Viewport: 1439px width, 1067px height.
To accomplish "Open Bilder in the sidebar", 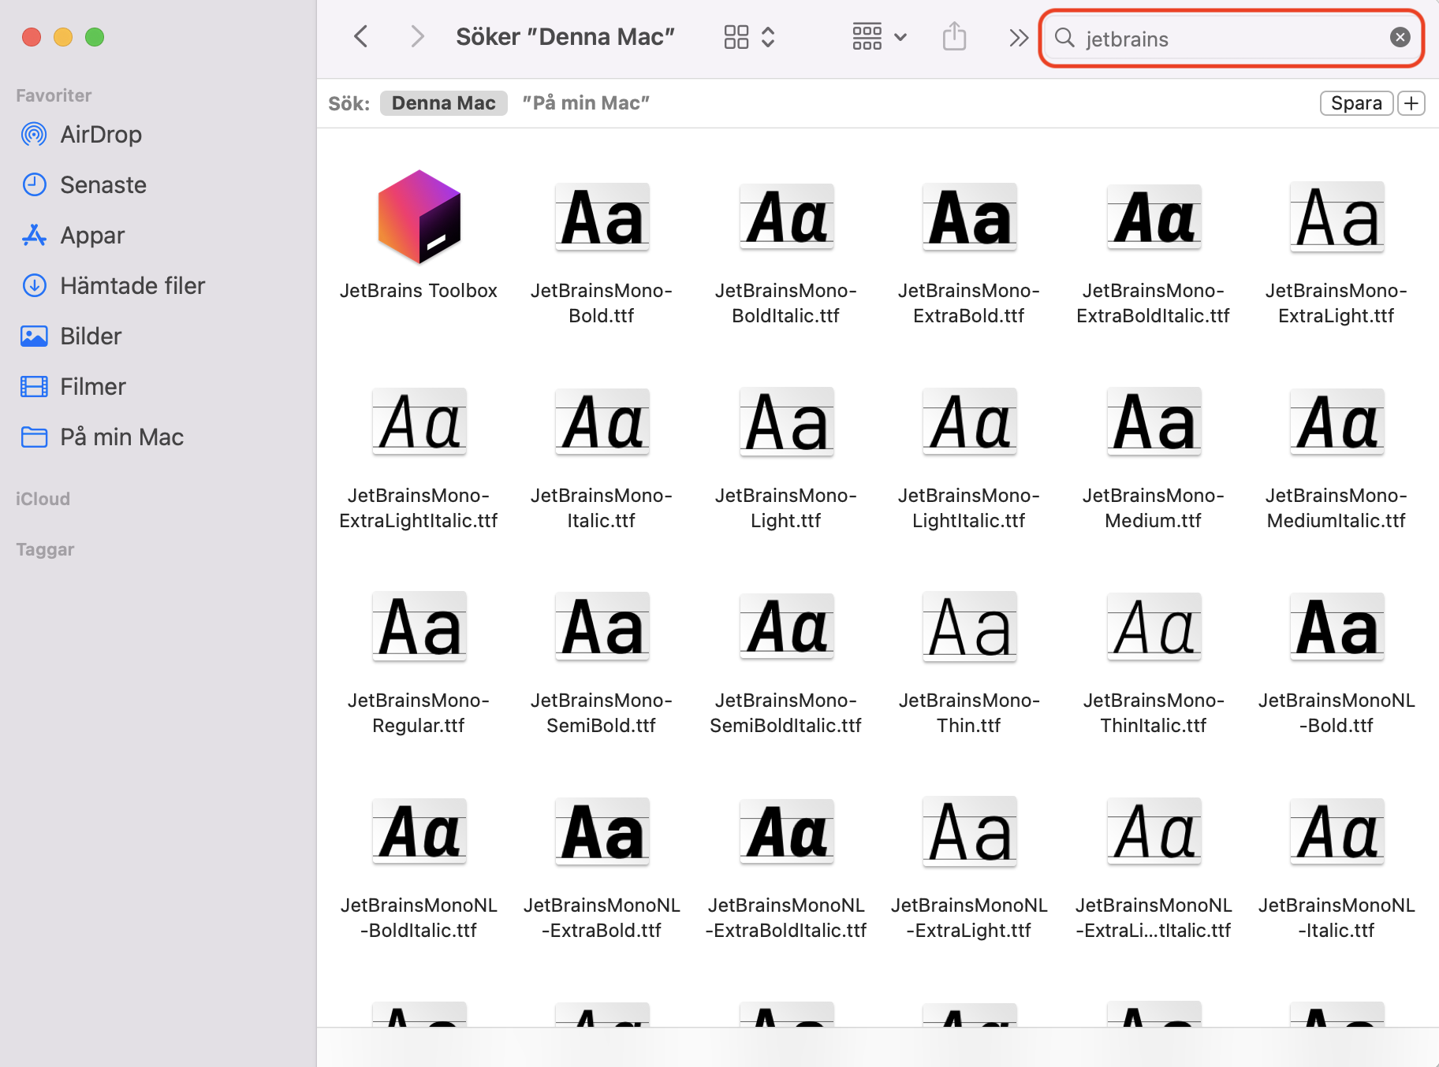I will click(71, 336).
